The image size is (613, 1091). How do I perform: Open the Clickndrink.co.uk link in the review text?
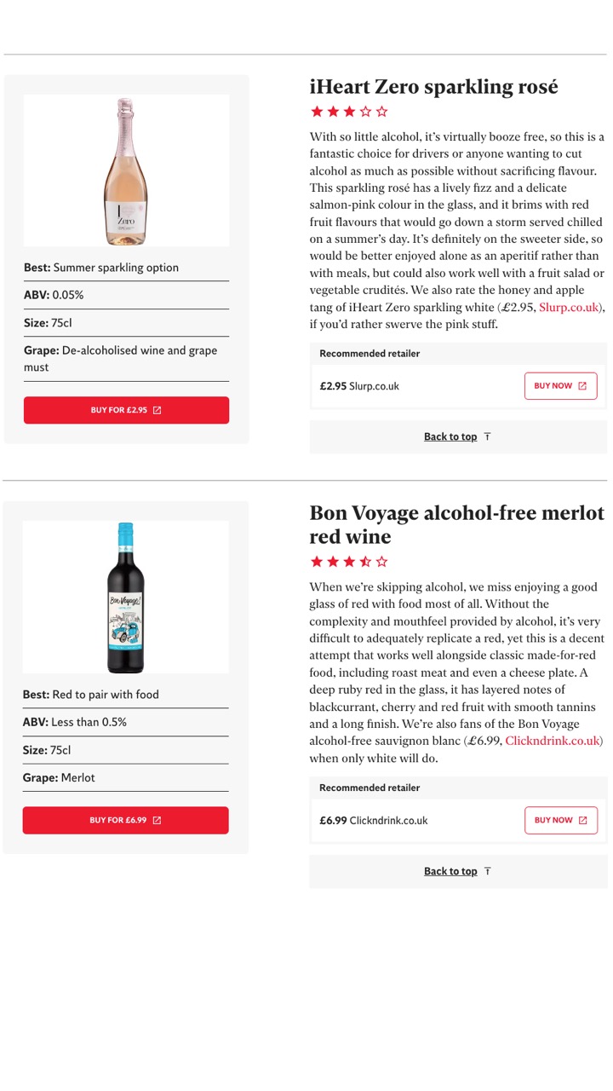click(553, 741)
